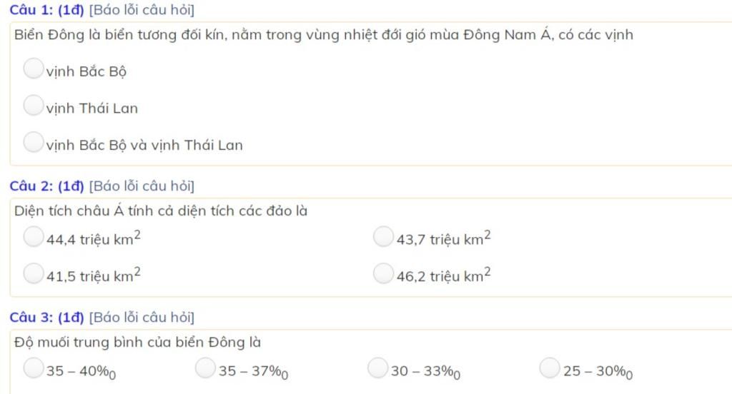Click the 'Độ muối trung bình' question text
The image size is (732, 394).
pos(137,343)
